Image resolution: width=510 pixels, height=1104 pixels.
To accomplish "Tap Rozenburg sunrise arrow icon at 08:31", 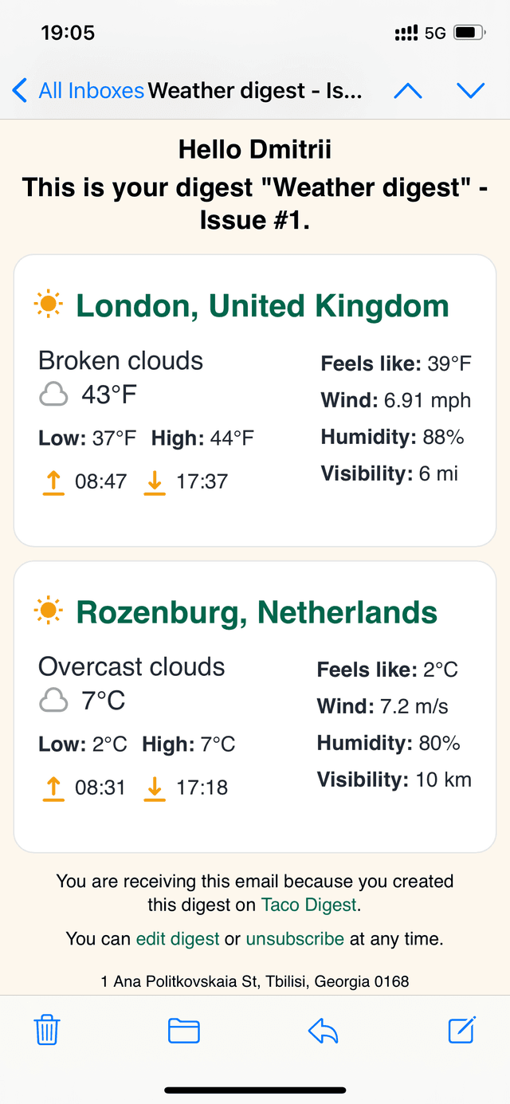I will click(x=53, y=788).
